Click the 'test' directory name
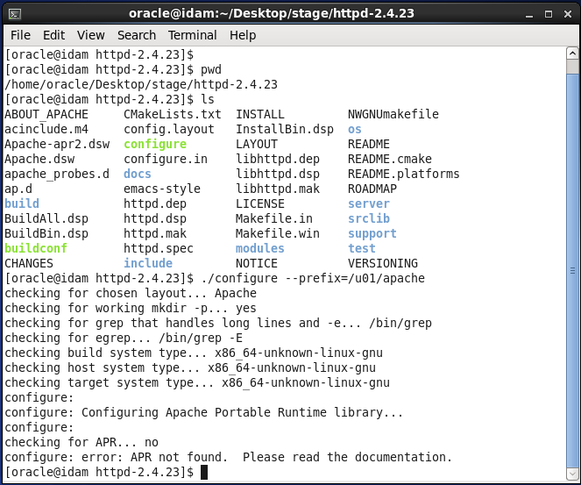Viewport: 581px width, 485px height. 362,248
